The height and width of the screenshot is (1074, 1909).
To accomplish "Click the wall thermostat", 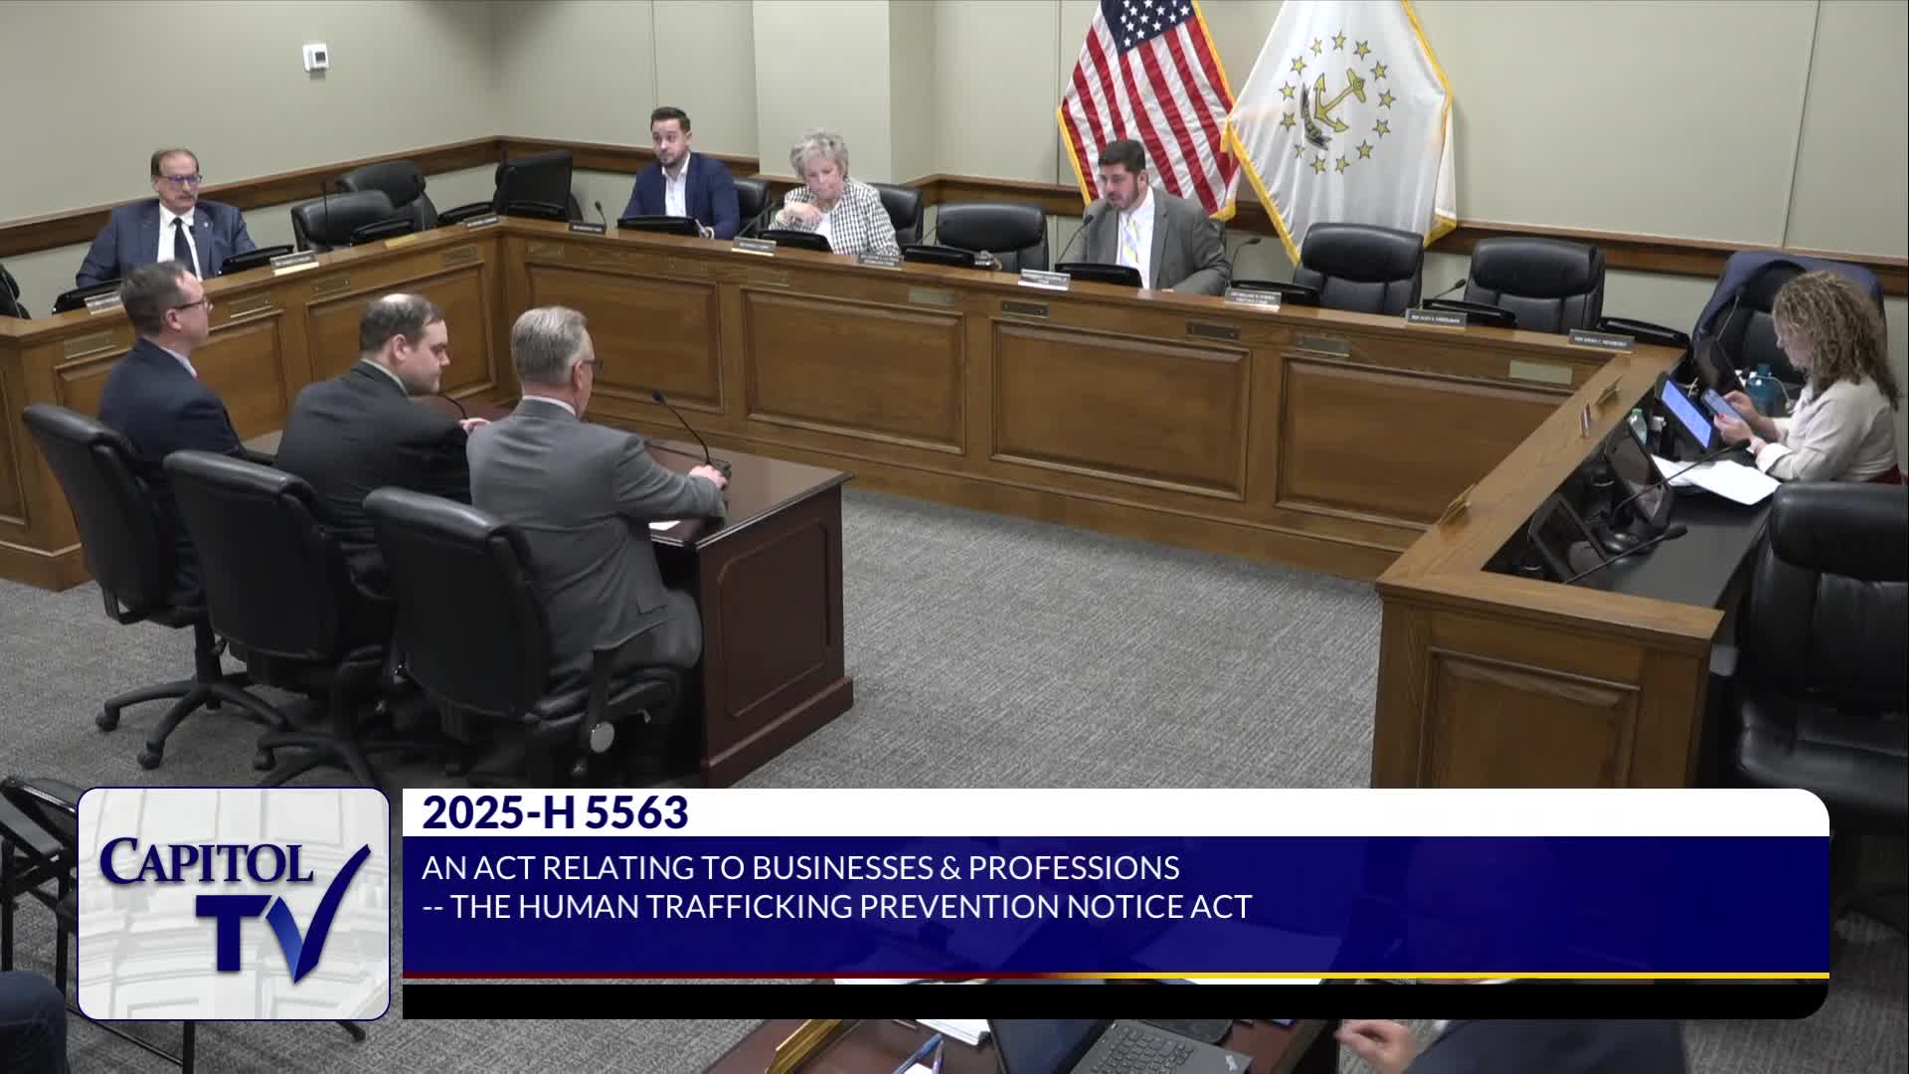I will point(314,55).
